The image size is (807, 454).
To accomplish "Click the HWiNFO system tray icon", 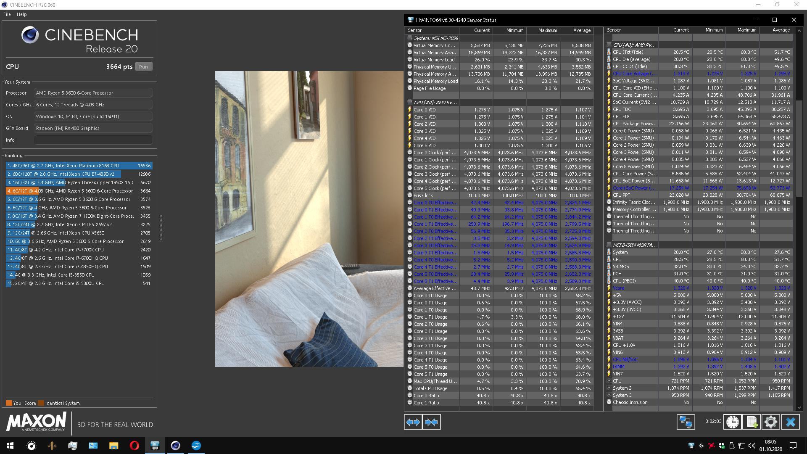I will coord(691,446).
